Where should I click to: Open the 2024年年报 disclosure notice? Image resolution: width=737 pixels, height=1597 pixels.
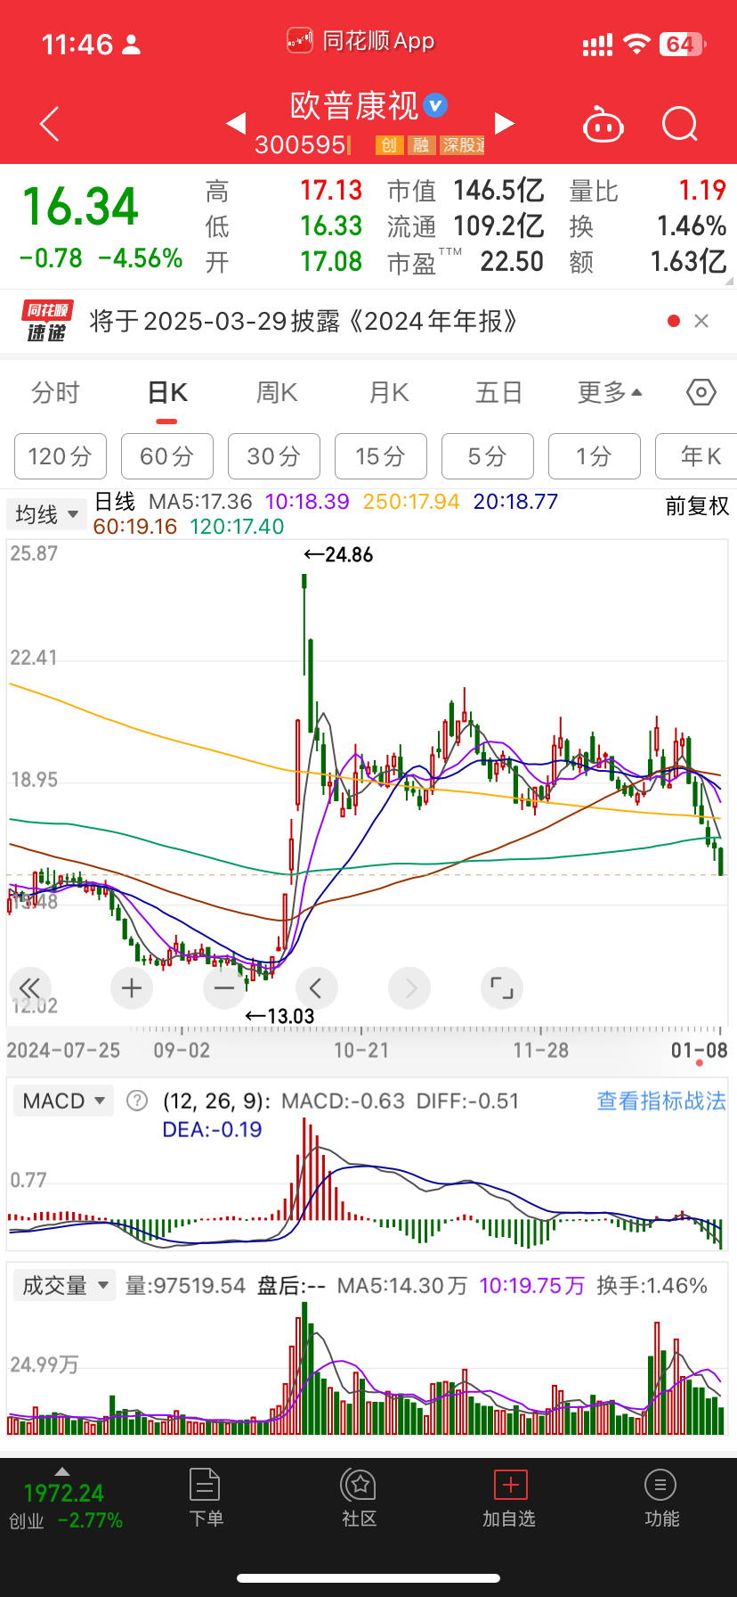[x=304, y=321]
